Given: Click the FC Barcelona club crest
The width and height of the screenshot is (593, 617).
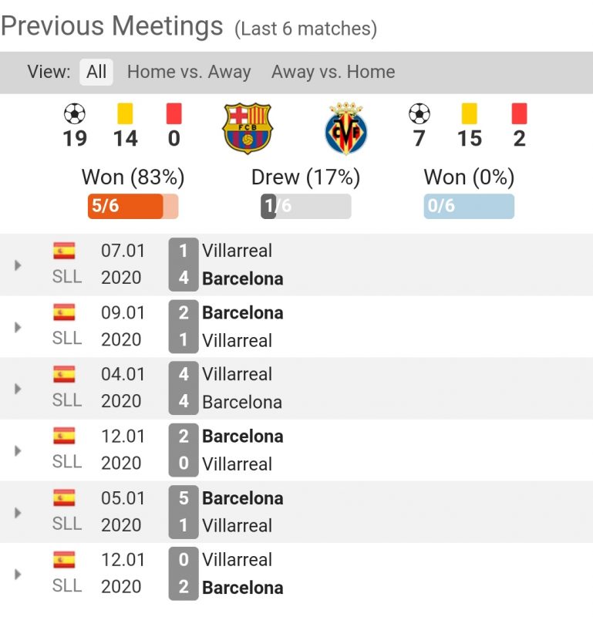Looking at the screenshot, I should (x=247, y=128).
